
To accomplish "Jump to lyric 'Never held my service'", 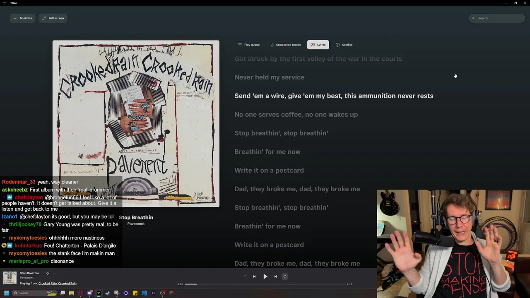I will pos(269,77).
